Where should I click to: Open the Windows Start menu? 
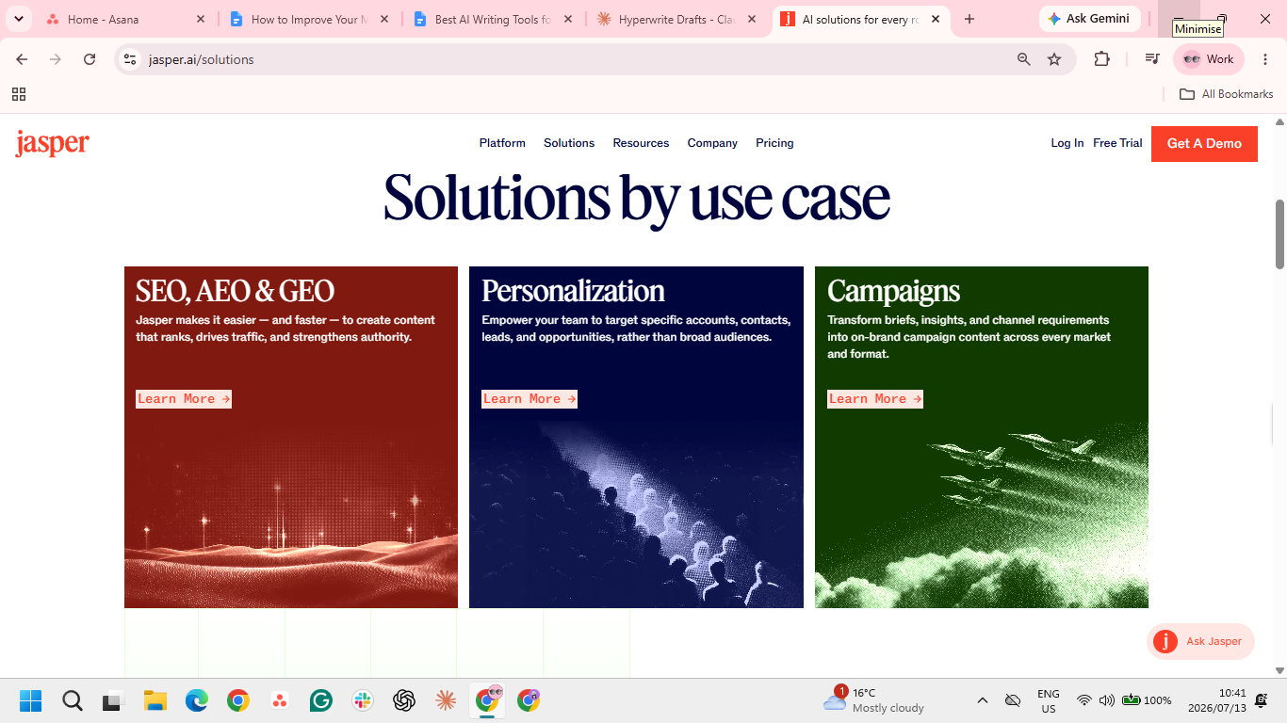pos(31,700)
